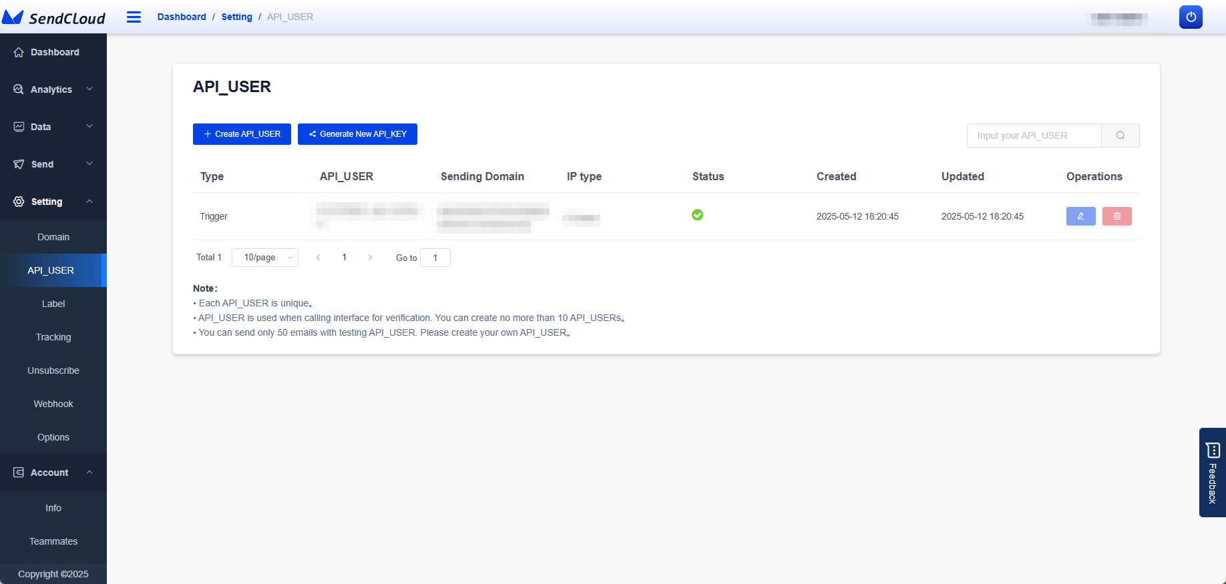1226x584 pixels.
Task: Select page number 1 in pagination
Action: [345, 258]
